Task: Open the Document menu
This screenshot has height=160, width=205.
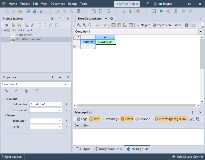Action: point(58,4)
